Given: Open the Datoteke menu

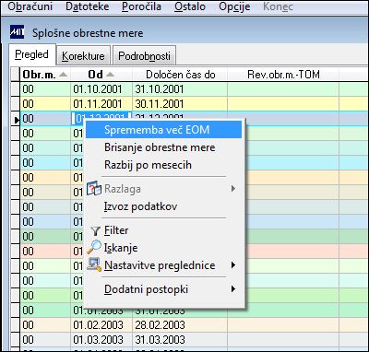Looking at the screenshot, I should click(88, 6).
